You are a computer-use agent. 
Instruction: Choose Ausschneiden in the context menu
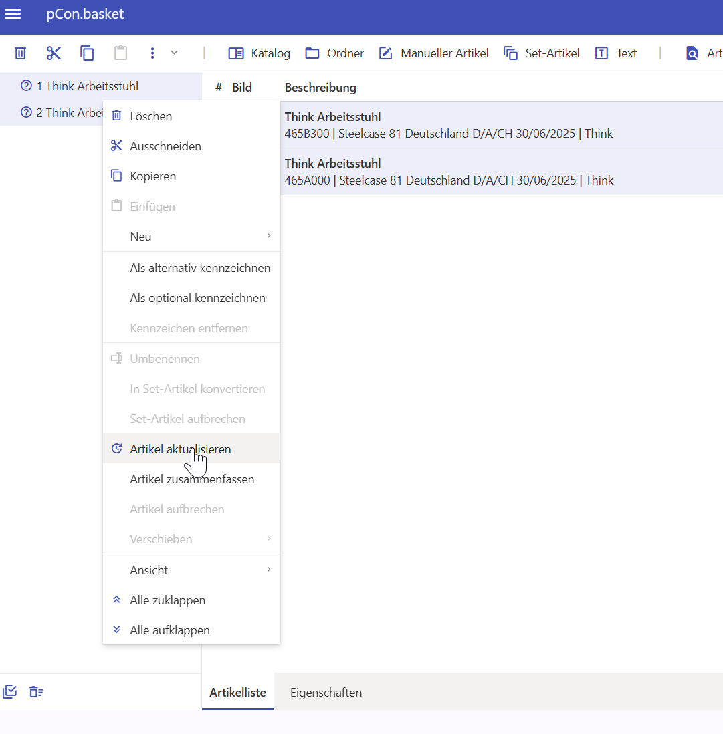(x=191, y=146)
